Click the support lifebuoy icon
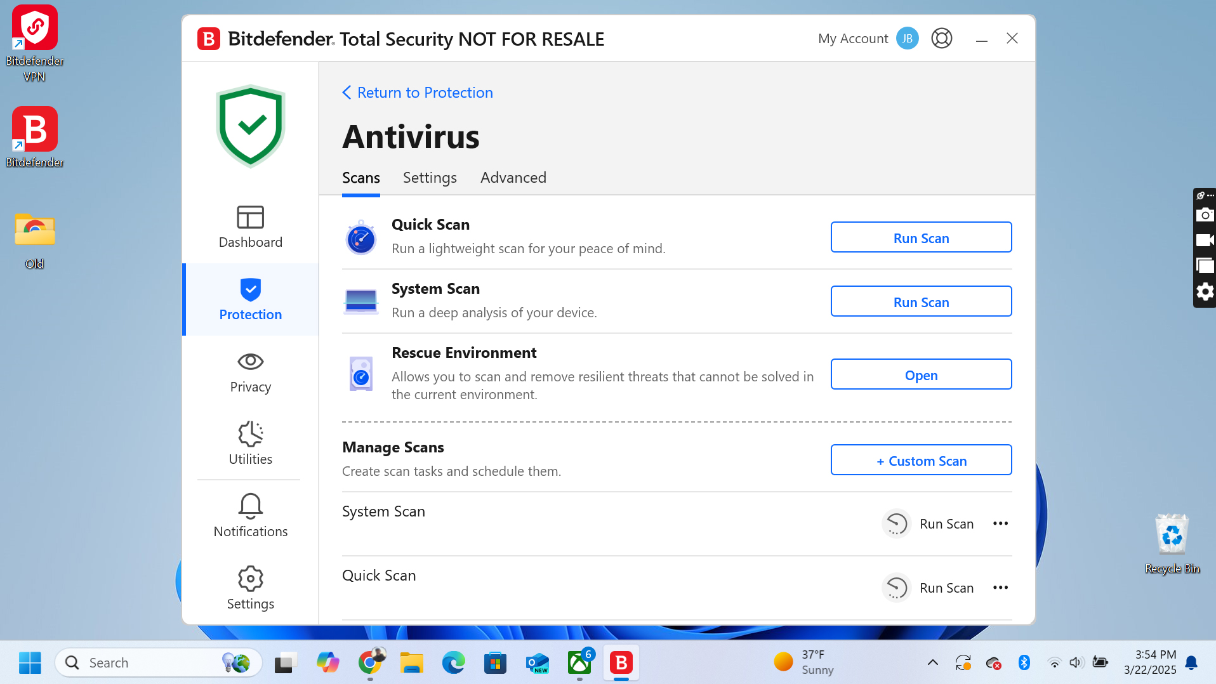1216x684 pixels. click(941, 39)
